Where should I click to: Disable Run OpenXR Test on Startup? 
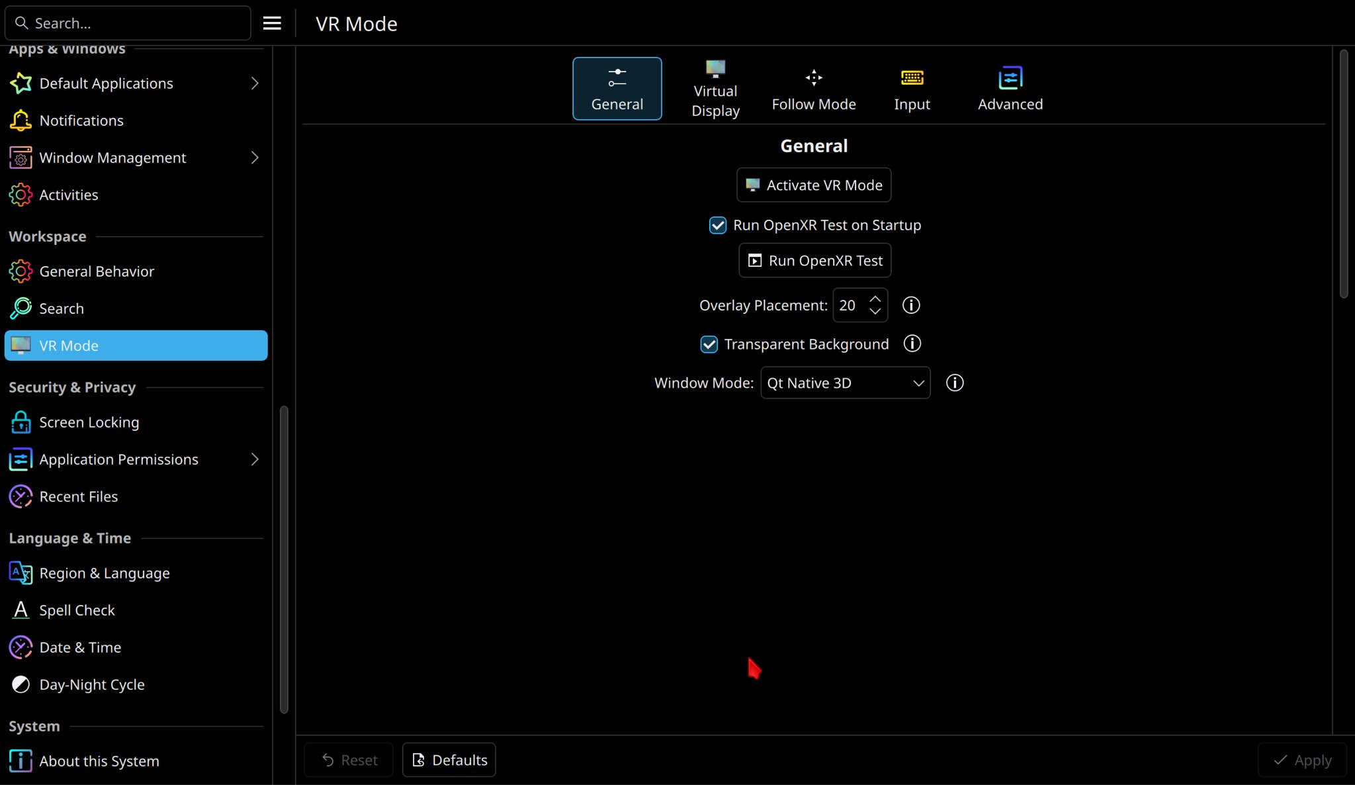[718, 225]
